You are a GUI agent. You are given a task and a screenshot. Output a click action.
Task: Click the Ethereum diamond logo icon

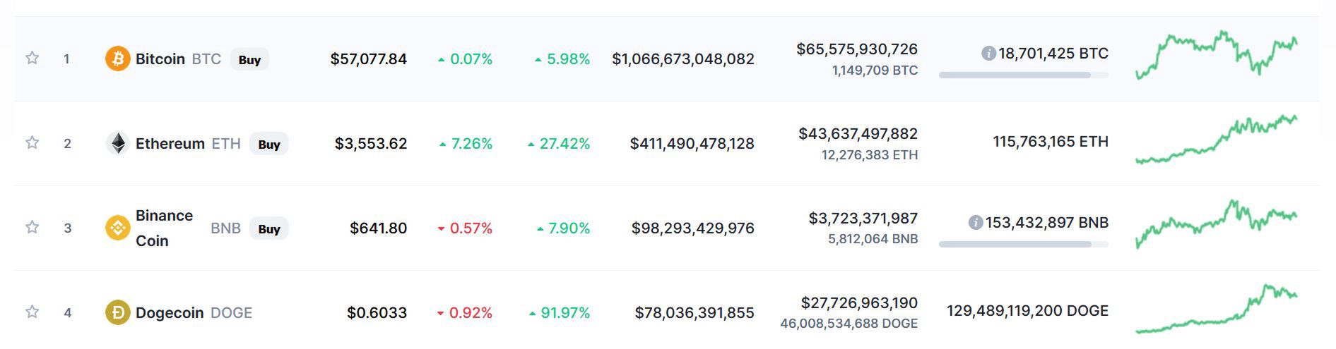click(117, 143)
